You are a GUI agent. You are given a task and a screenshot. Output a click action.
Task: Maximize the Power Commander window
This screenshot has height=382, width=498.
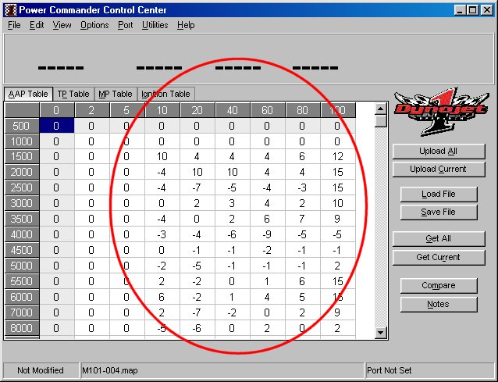472,10
